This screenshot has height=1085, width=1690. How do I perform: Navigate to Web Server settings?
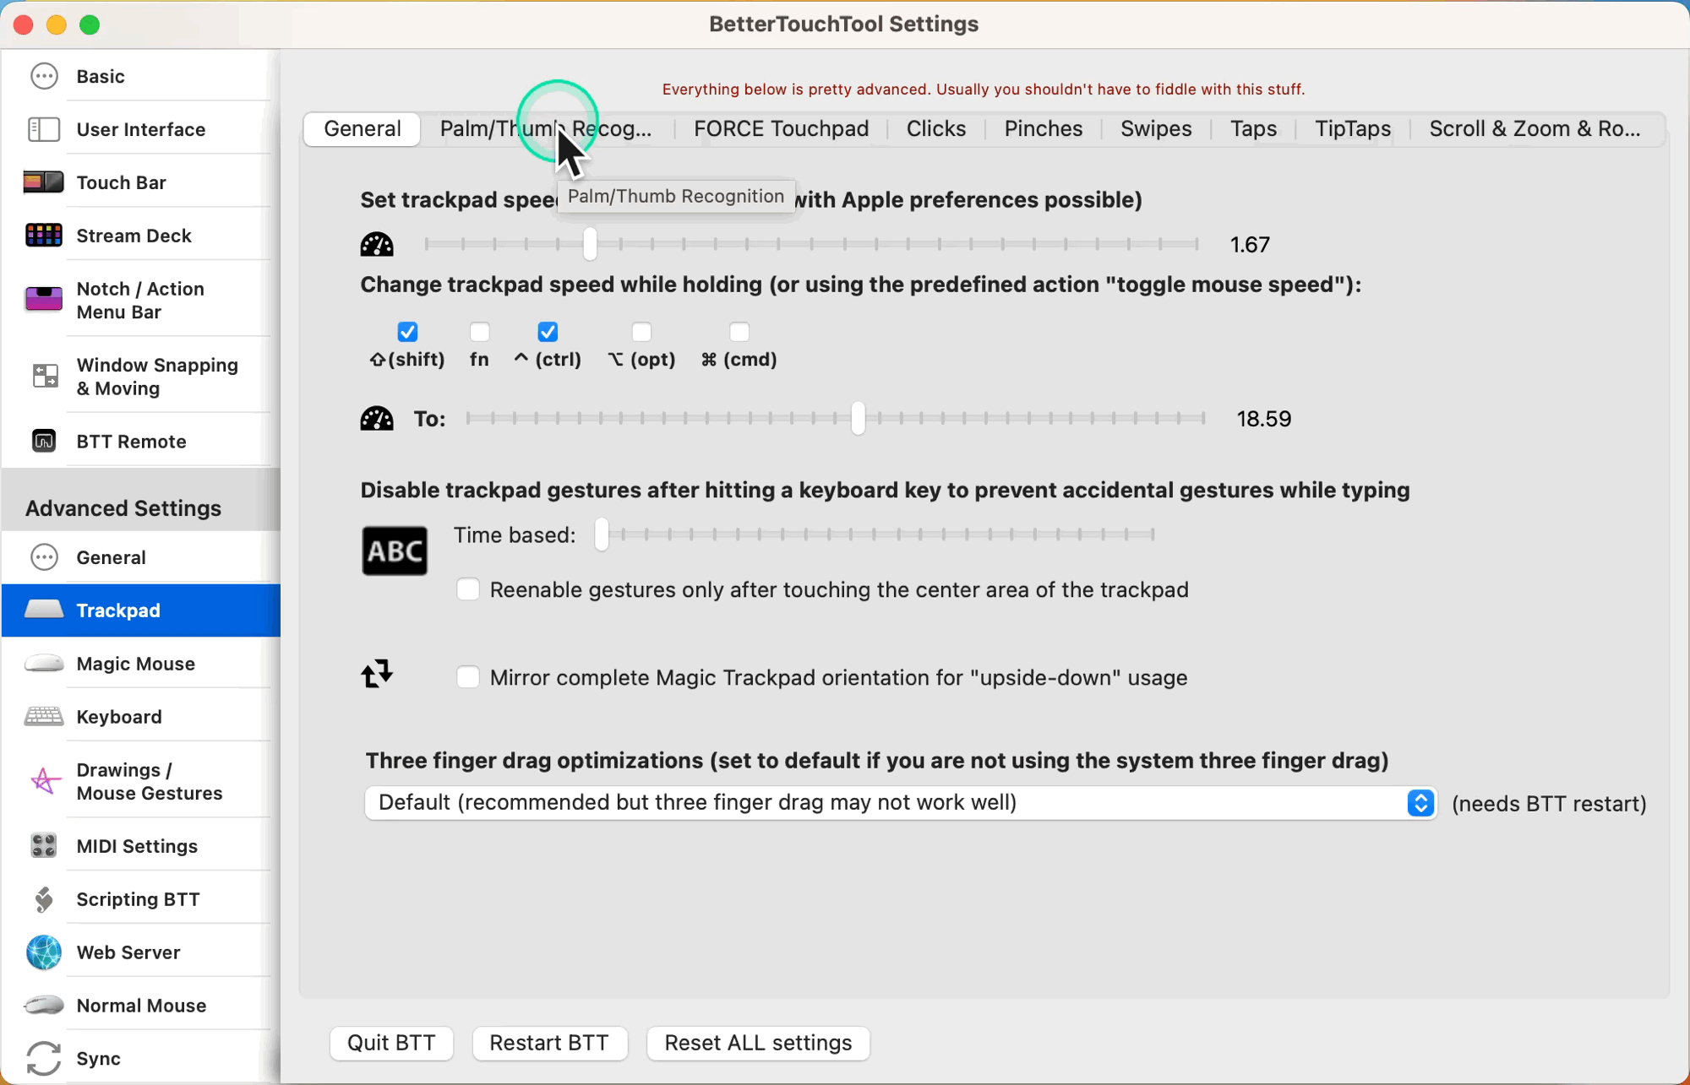point(128,952)
